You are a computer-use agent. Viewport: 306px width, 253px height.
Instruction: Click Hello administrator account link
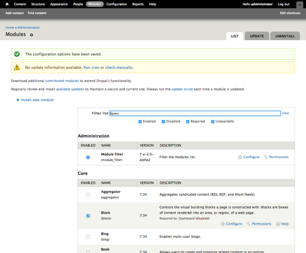[x=257, y=4]
